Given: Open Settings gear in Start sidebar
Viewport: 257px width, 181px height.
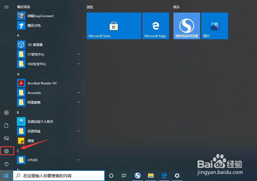Looking at the screenshot, I should point(6,151).
